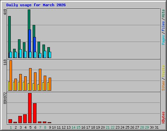Click the green day 29 axis label
Screen dimensions: 167x131
pos(147,127)
